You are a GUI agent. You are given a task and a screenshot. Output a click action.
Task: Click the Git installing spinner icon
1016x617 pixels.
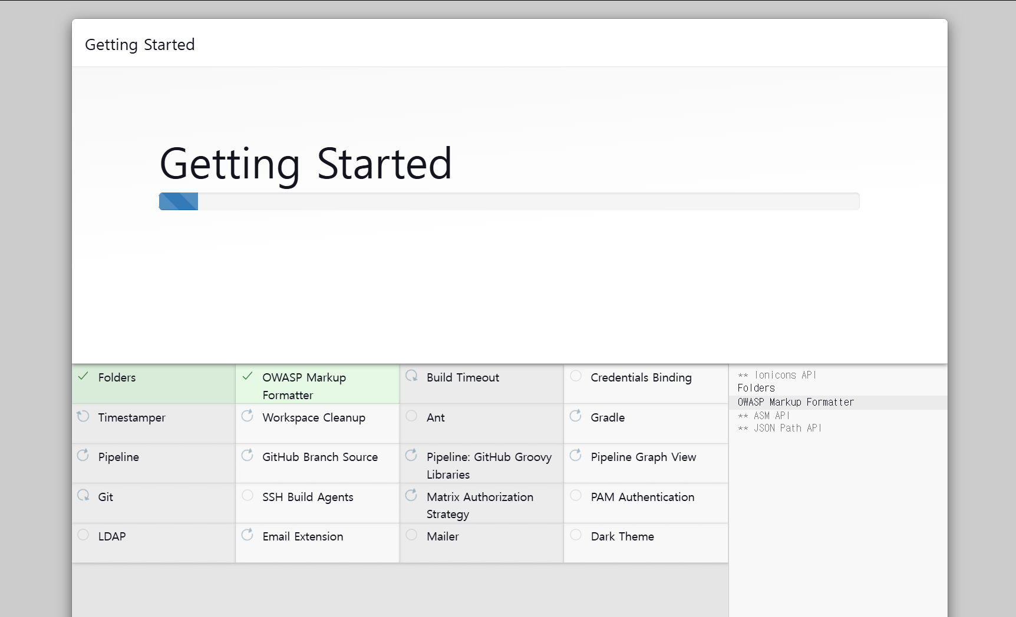83,495
